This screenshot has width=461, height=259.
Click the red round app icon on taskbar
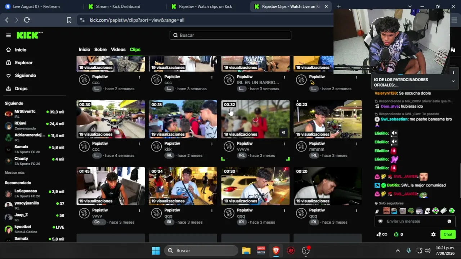[x=291, y=250]
